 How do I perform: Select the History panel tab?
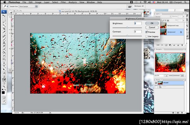click(x=159, y=80)
